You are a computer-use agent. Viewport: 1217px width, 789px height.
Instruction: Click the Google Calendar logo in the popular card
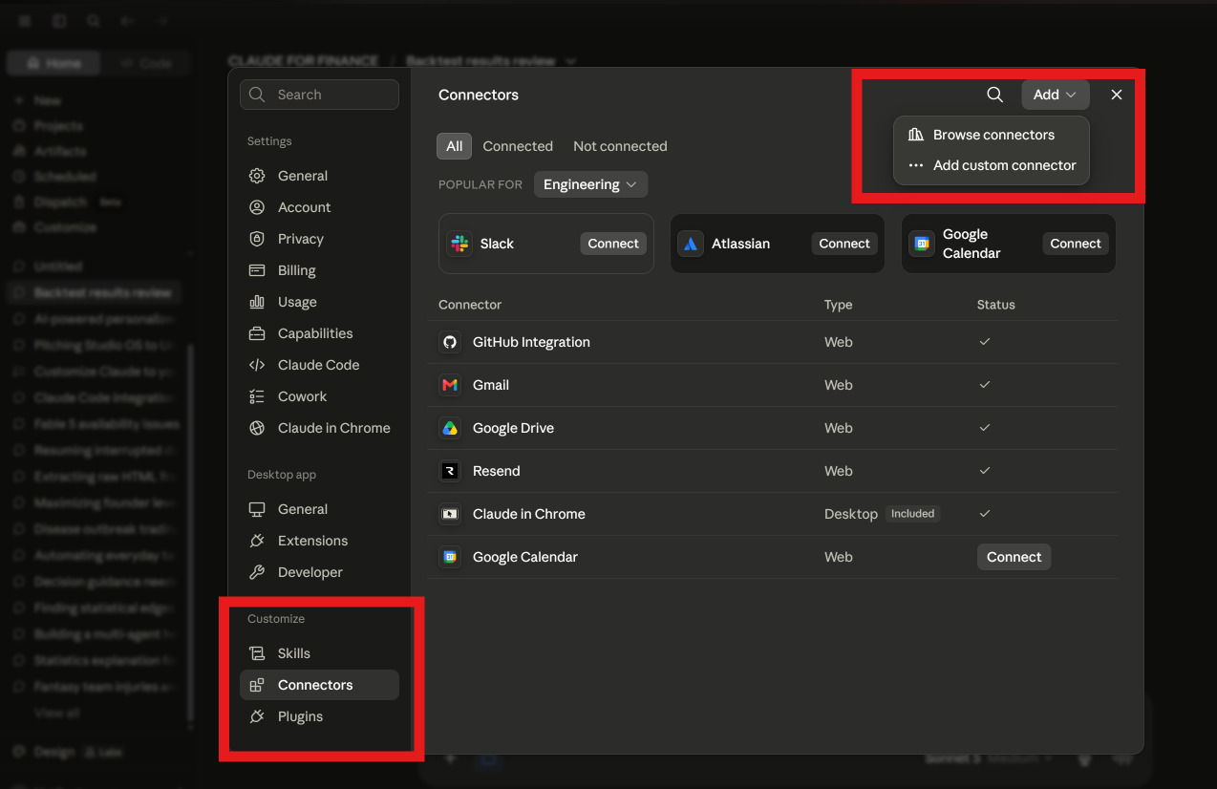[x=922, y=244]
